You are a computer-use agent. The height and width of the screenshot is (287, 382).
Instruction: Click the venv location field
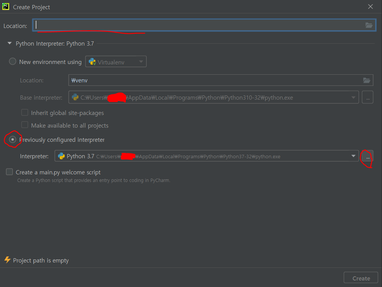(x=221, y=80)
